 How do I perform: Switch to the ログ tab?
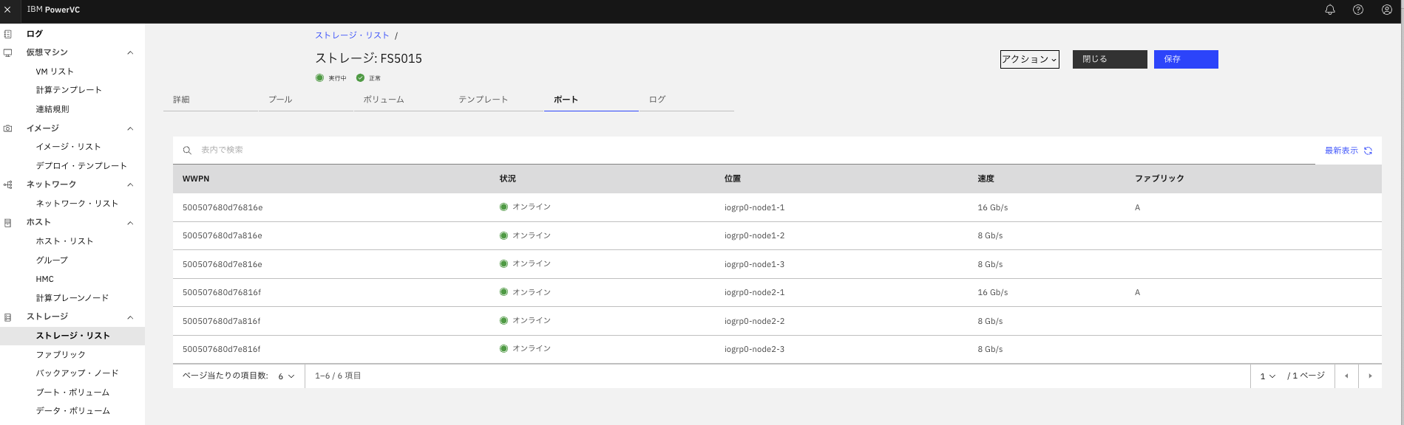point(686,100)
